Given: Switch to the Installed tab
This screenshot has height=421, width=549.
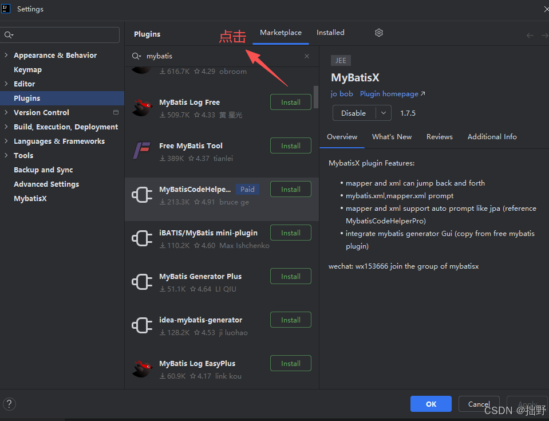Looking at the screenshot, I should point(330,33).
